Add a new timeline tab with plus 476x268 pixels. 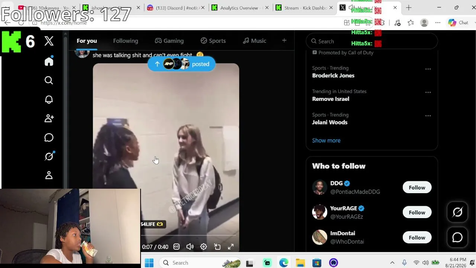[284, 41]
